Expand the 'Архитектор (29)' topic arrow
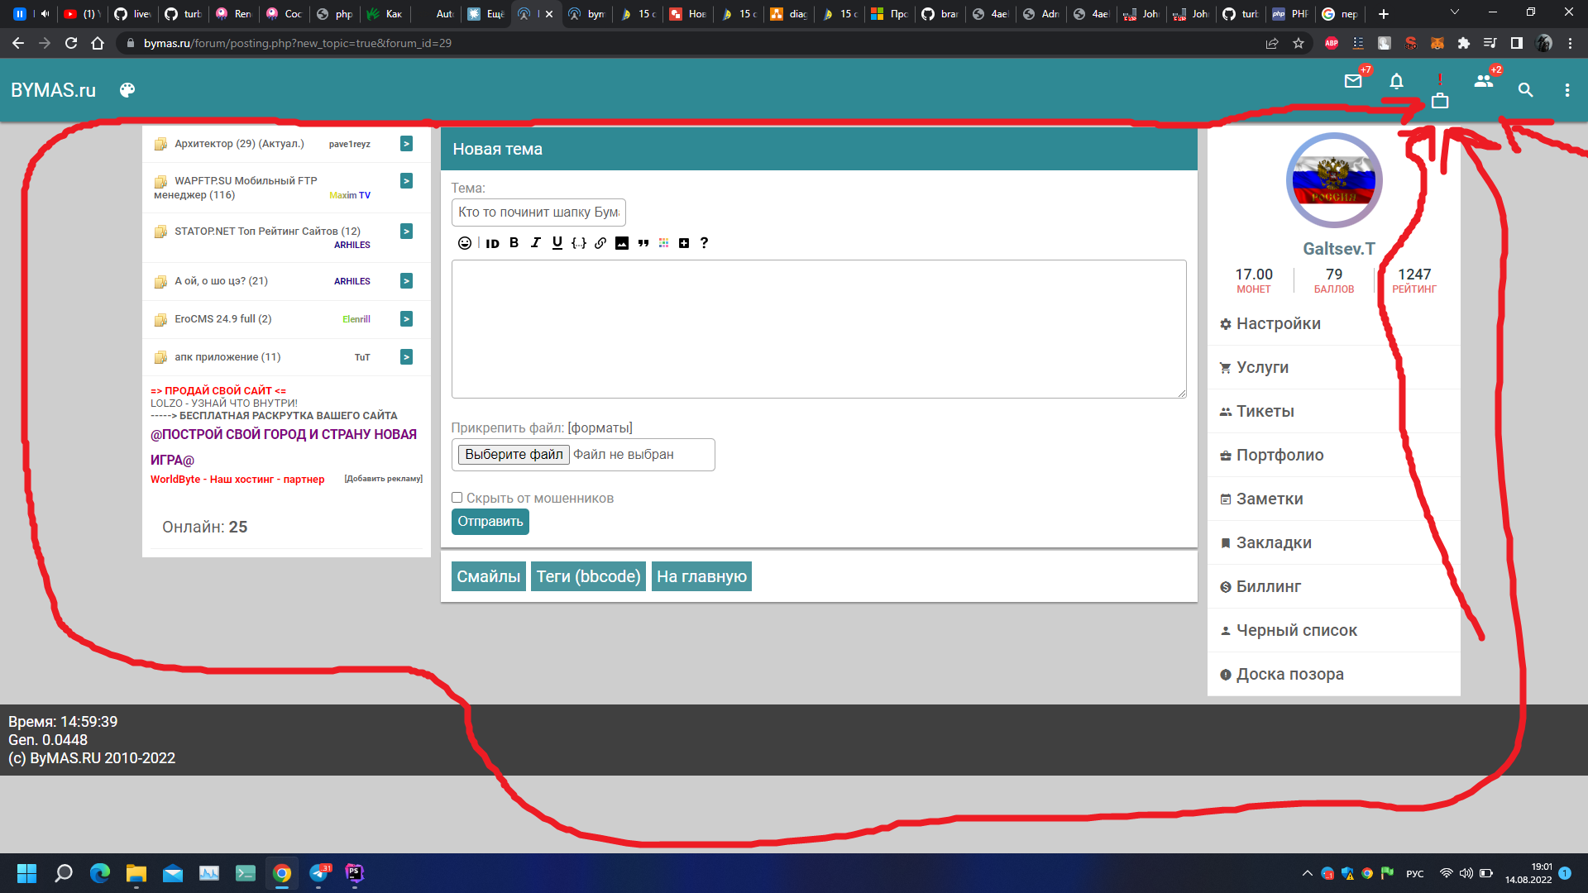The image size is (1588, 893). 406,144
